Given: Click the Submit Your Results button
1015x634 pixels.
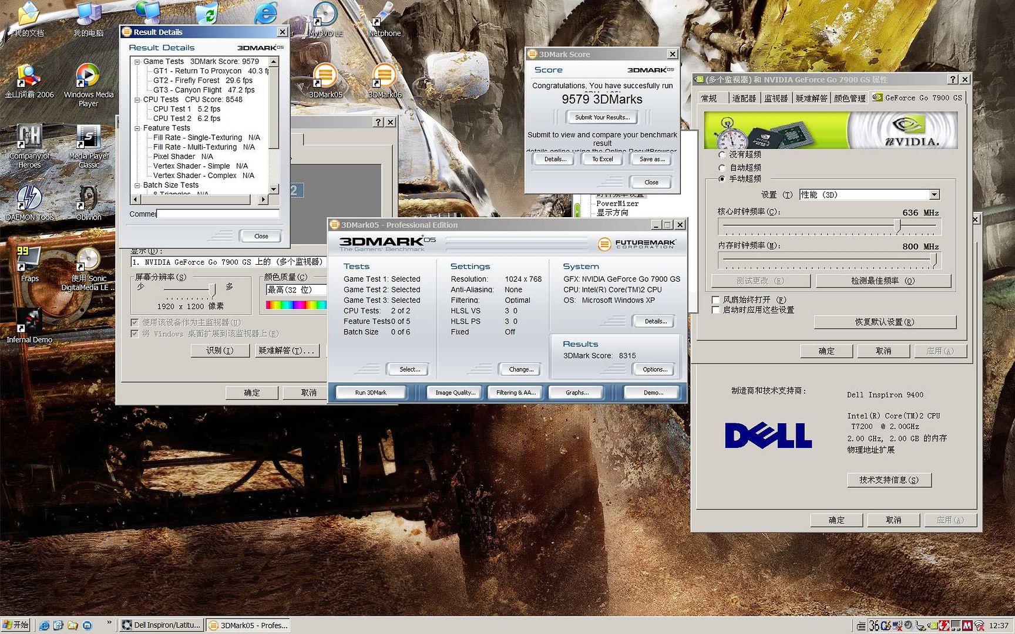Looking at the screenshot, I should [602, 117].
